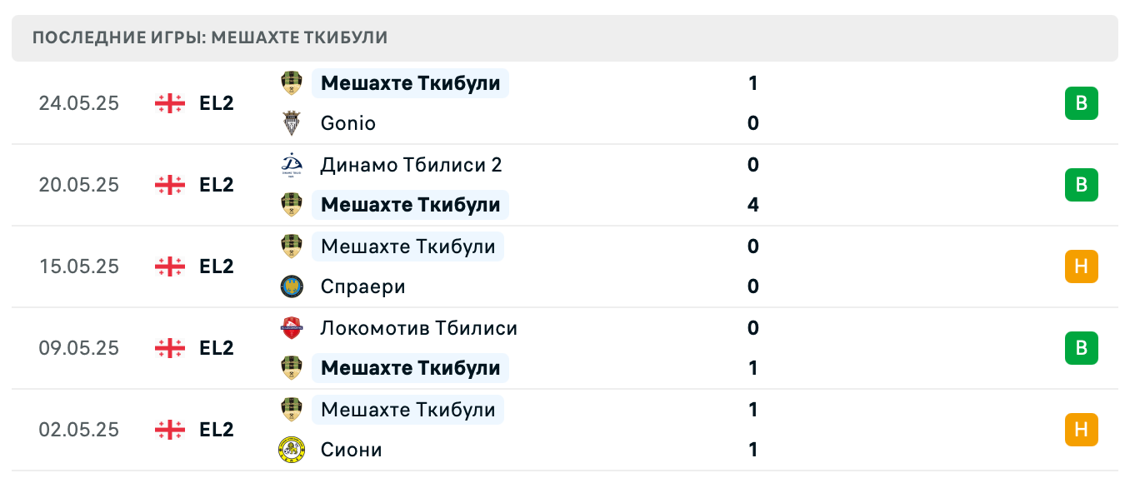Screen dimensions: 1130x488
Task: Click the Локомотив Тбилиси red logo
Action: click(x=291, y=328)
